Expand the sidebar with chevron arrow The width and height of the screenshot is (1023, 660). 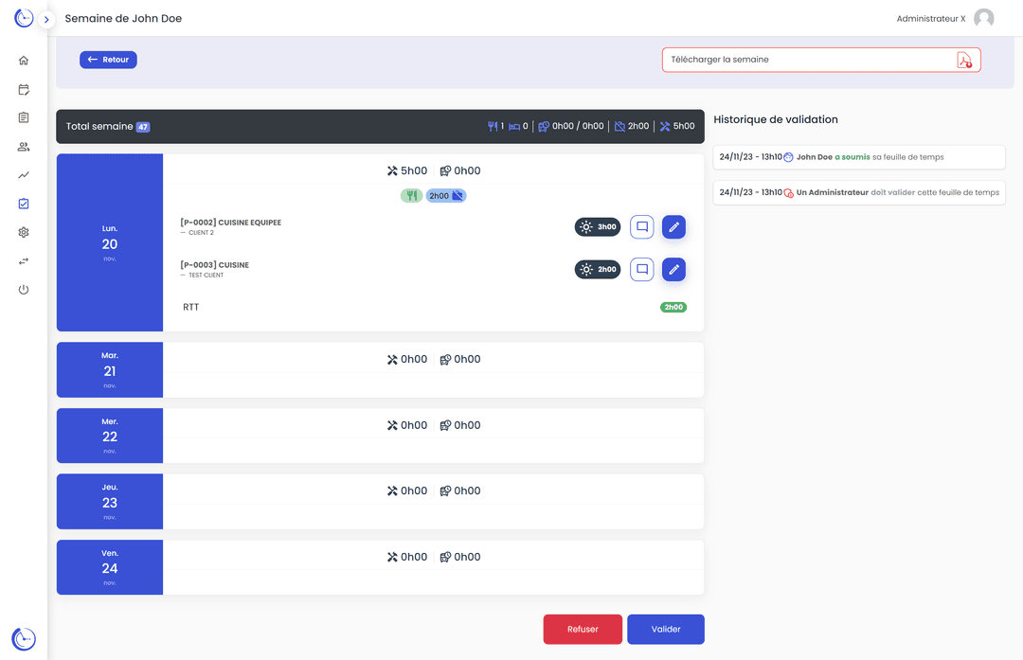46,20
